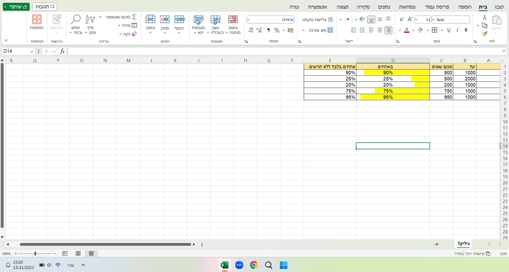Screen dimensions: 509x272
Task: Toggle align text left
Action: click(x=371, y=30)
